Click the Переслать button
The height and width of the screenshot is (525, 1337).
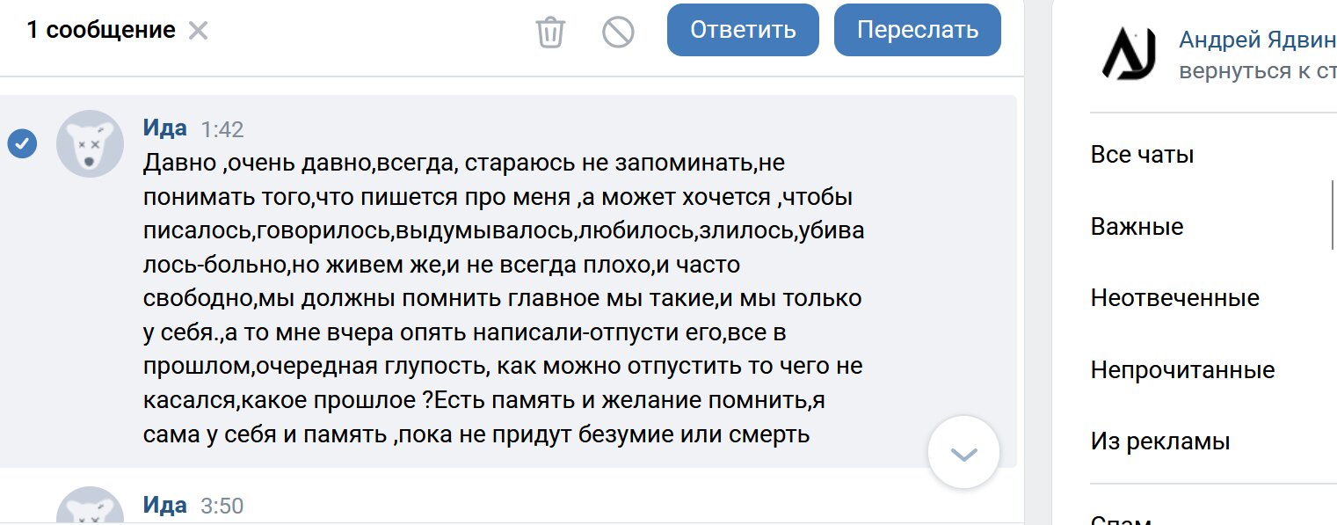click(x=917, y=30)
